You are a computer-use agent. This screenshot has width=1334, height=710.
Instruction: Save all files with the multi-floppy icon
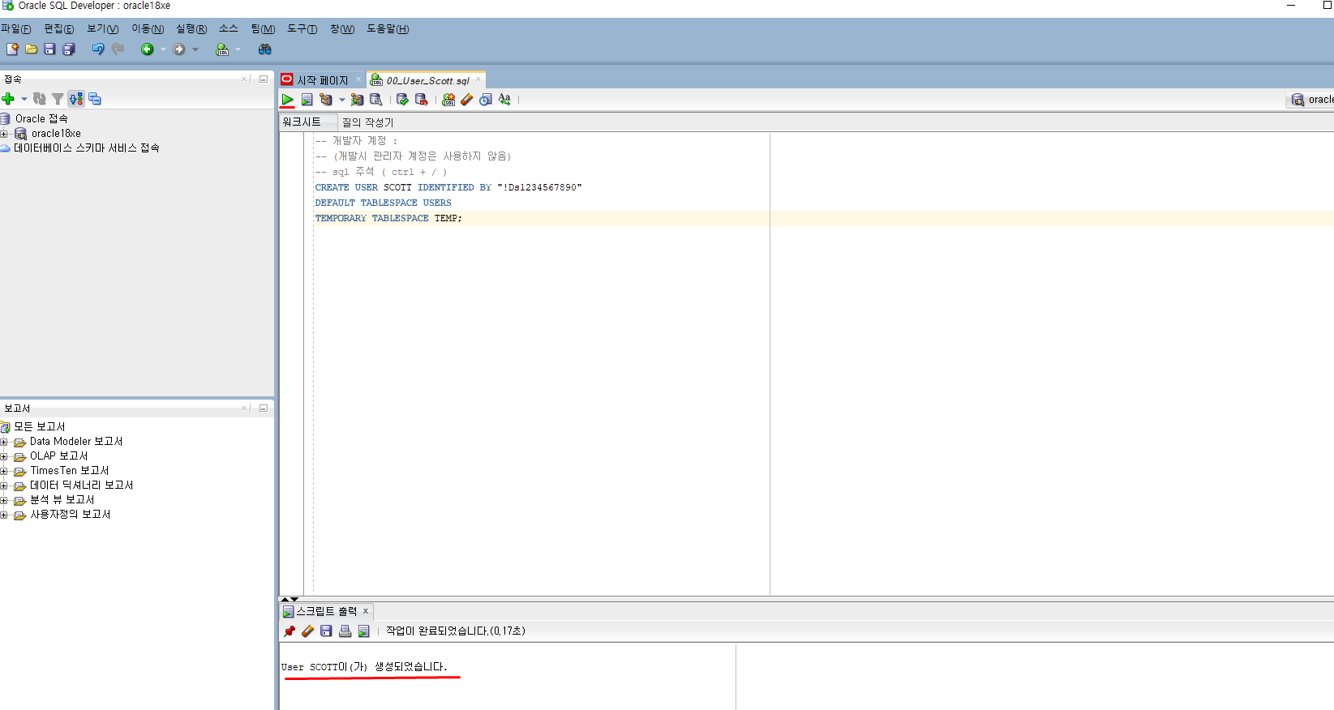68,49
